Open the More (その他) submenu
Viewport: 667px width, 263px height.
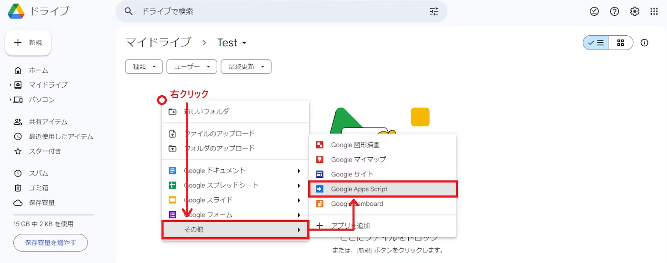(x=235, y=230)
